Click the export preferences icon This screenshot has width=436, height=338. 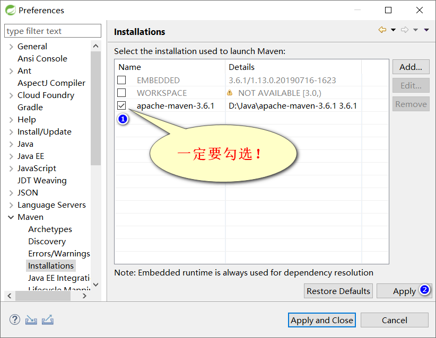click(48, 320)
